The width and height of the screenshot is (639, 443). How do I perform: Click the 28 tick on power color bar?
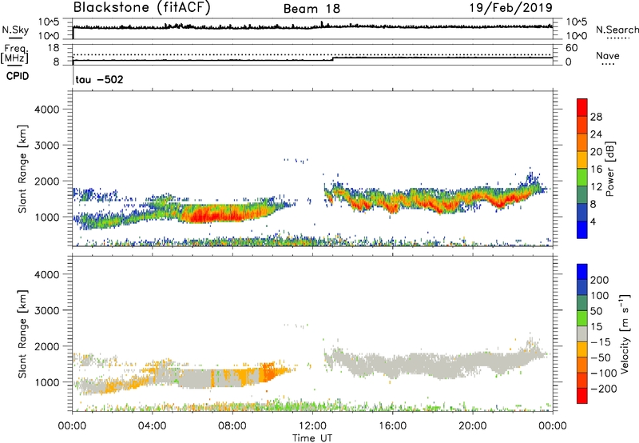coord(596,117)
